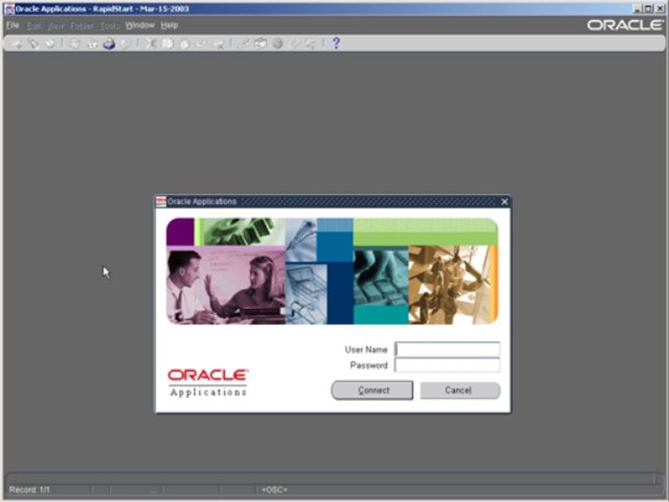The image size is (669, 502).
Task: Click the Cut scissors toolbar icon
Action: 151,44
